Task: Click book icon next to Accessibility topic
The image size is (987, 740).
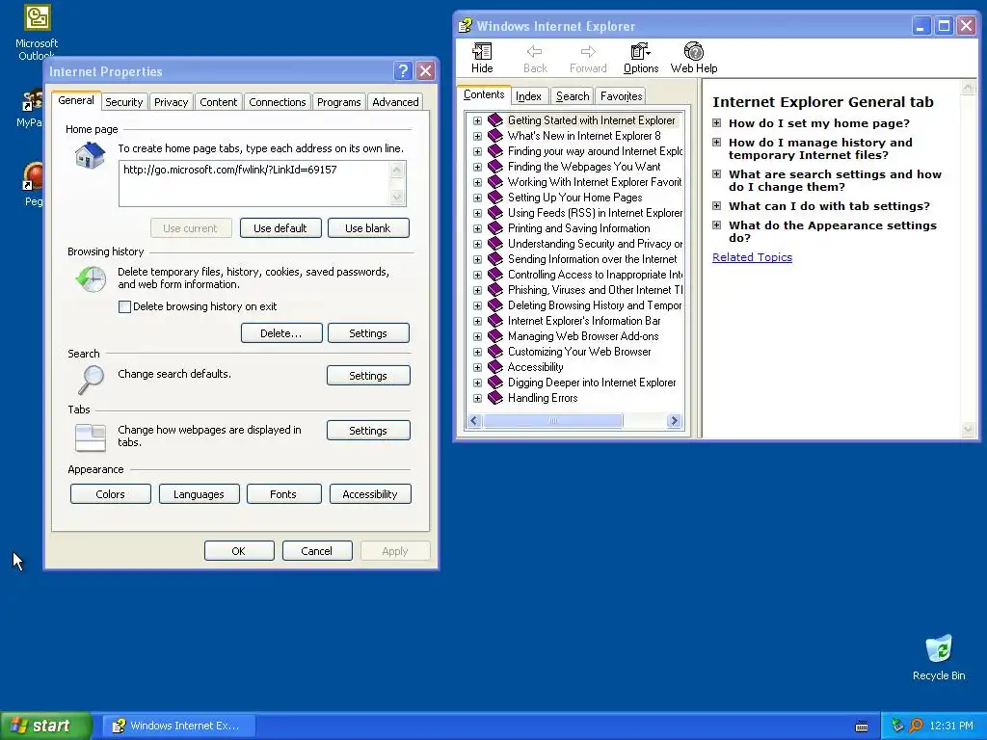Action: (x=495, y=367)
